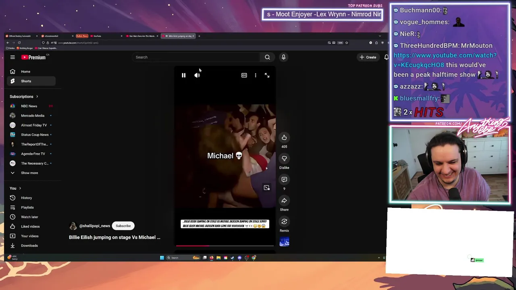Reload the page
The height and width of the screenshot is (290, 516).
tap(19, 43)
